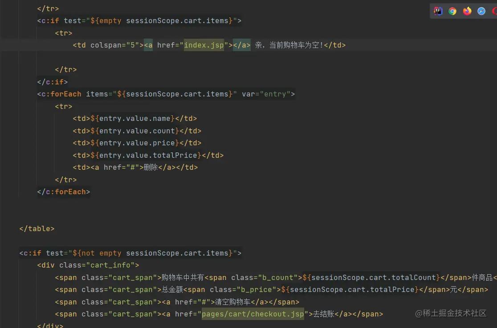This screenshot has height=328, width=497.
Task: Click the text 亲, 当前购物车为空!
Action: (289, 45)
